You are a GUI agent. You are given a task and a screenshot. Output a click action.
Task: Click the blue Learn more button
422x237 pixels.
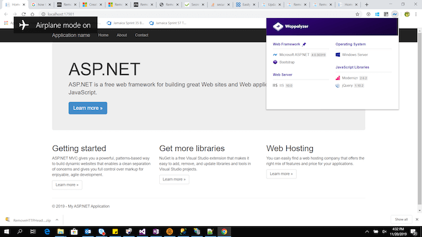88,108
